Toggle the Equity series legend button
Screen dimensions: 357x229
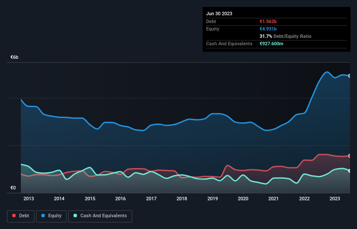pos(51,216)
